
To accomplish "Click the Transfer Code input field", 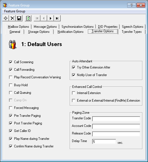I will click(x=116, y=119).
